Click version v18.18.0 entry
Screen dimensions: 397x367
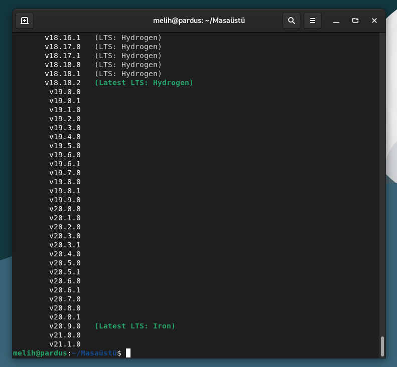(103, 65)
